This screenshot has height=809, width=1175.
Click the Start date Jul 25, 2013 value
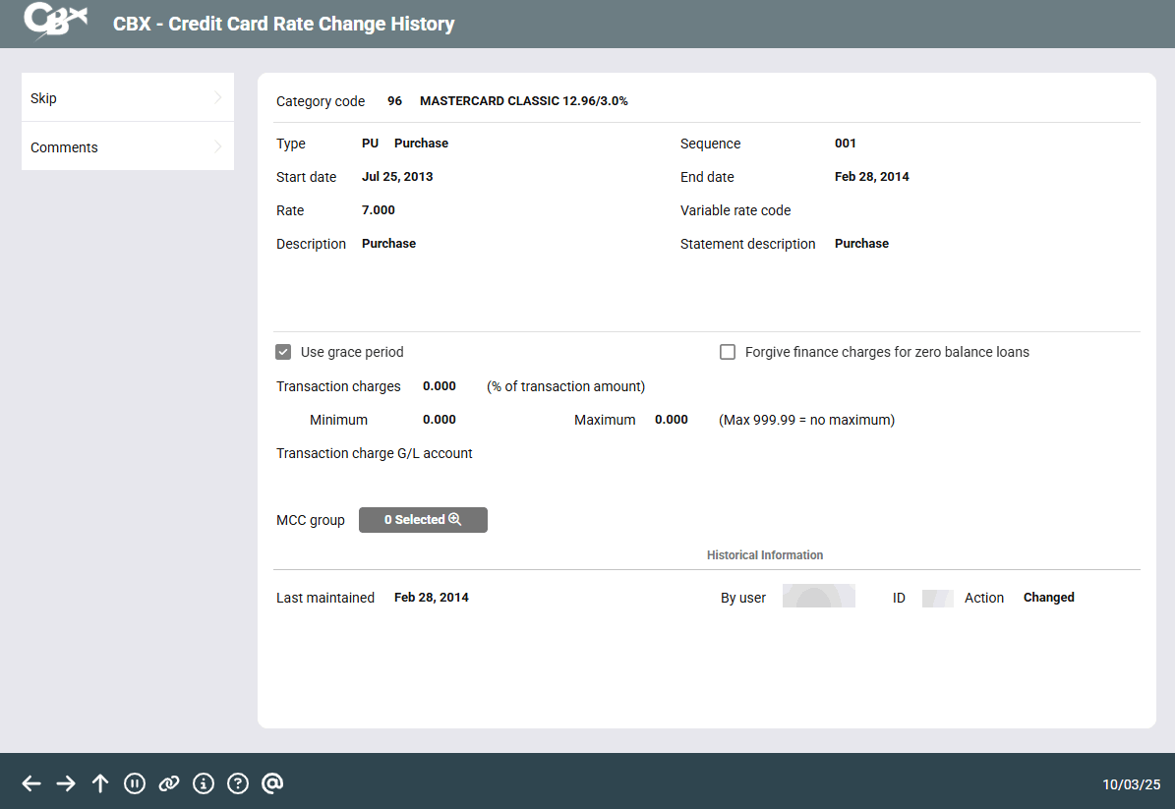[x=397, y=177]
